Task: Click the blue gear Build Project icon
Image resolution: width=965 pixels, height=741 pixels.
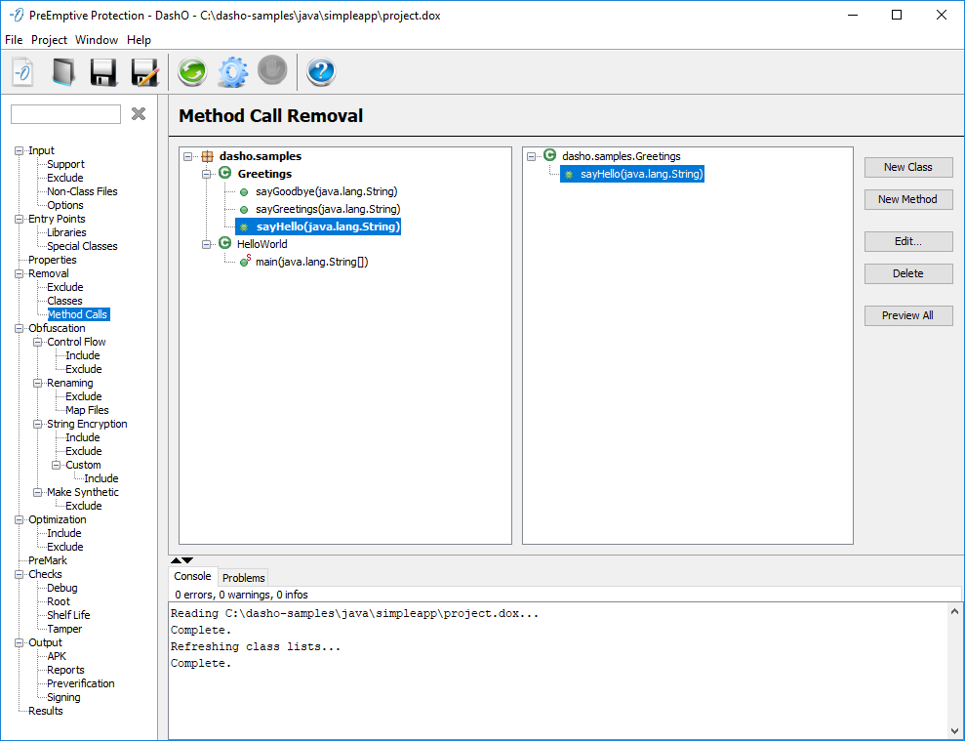Action: (232, 72)
